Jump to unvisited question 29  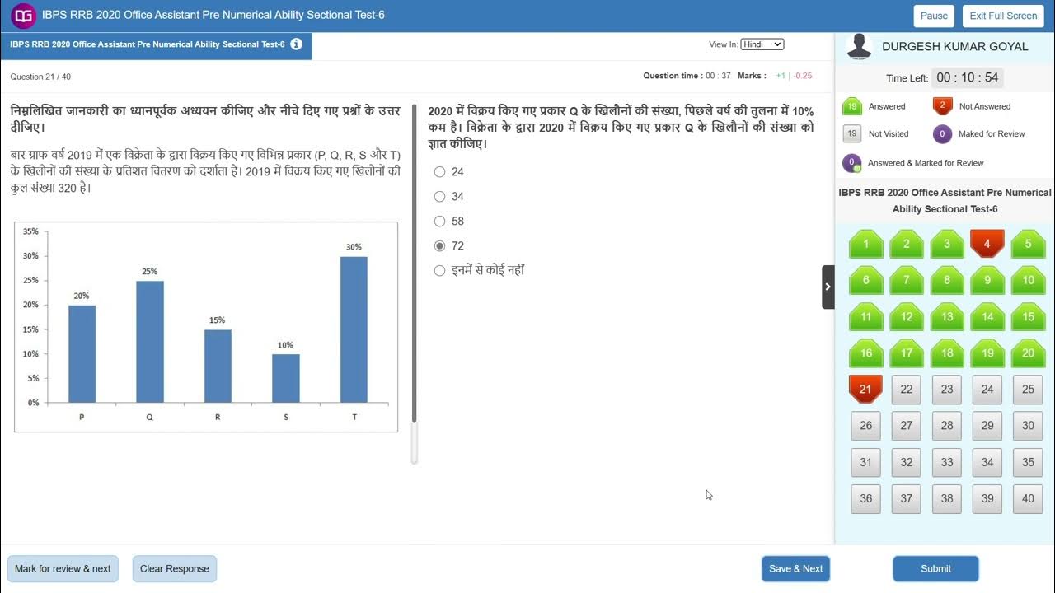[987, 426]
